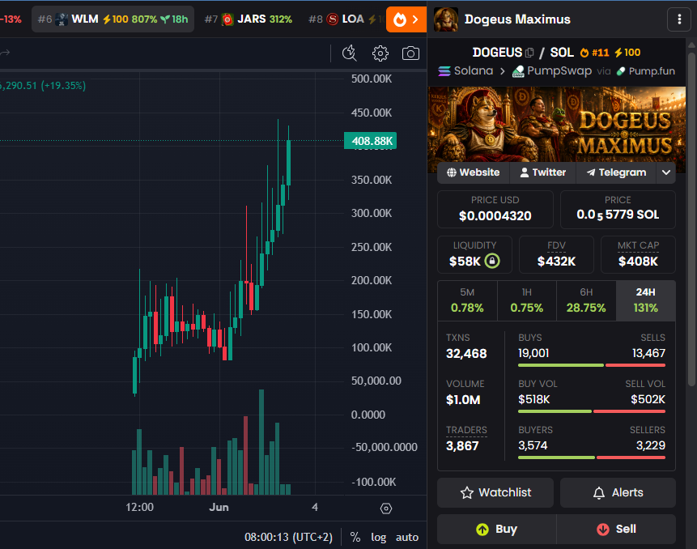Toggle log scale on chart
The height and width of the screenshot is (549, 697).
pos(378,537)
